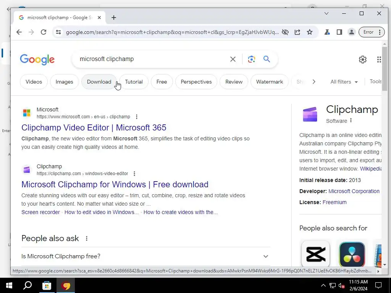Click the Clipchamp knowledge panel logo
The image size is (391, 293).
point(310,114)
